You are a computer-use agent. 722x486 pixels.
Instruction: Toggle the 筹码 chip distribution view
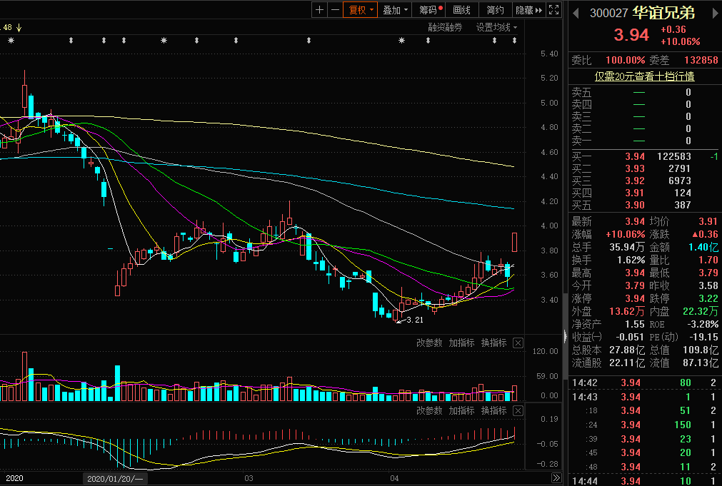pyautogui.click(x=431, y=9)
